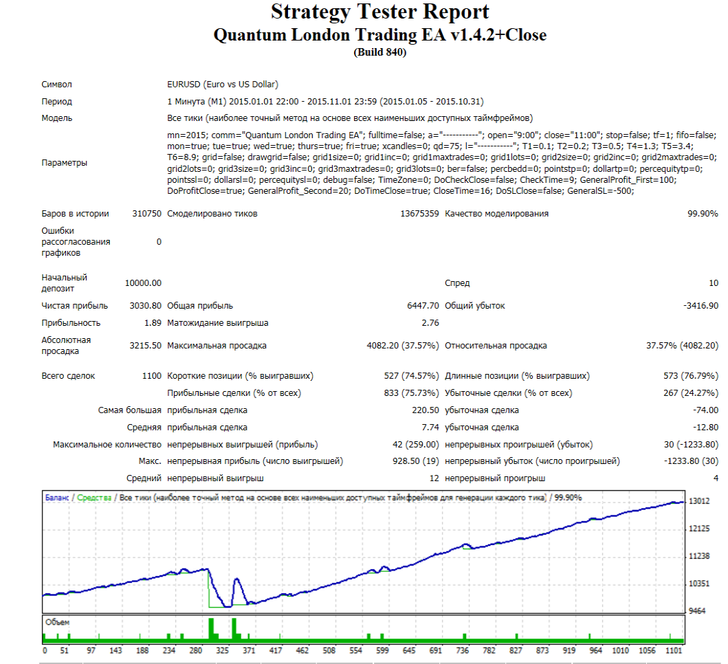Click the profit trades value 833 (75.73%)
Screen dimensions: 728x664
coord(411,392)
